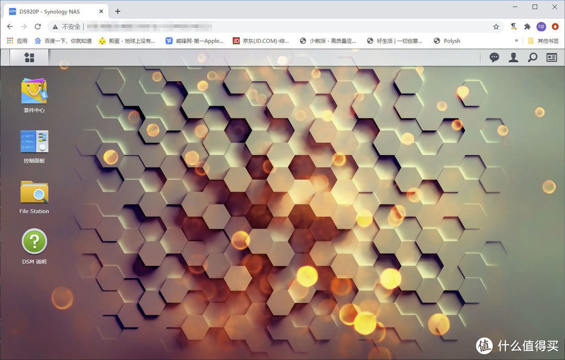Expand the bookmarks overflow chevron
Viewport: 565px width, 360px height.
click(x=516, y=41)
